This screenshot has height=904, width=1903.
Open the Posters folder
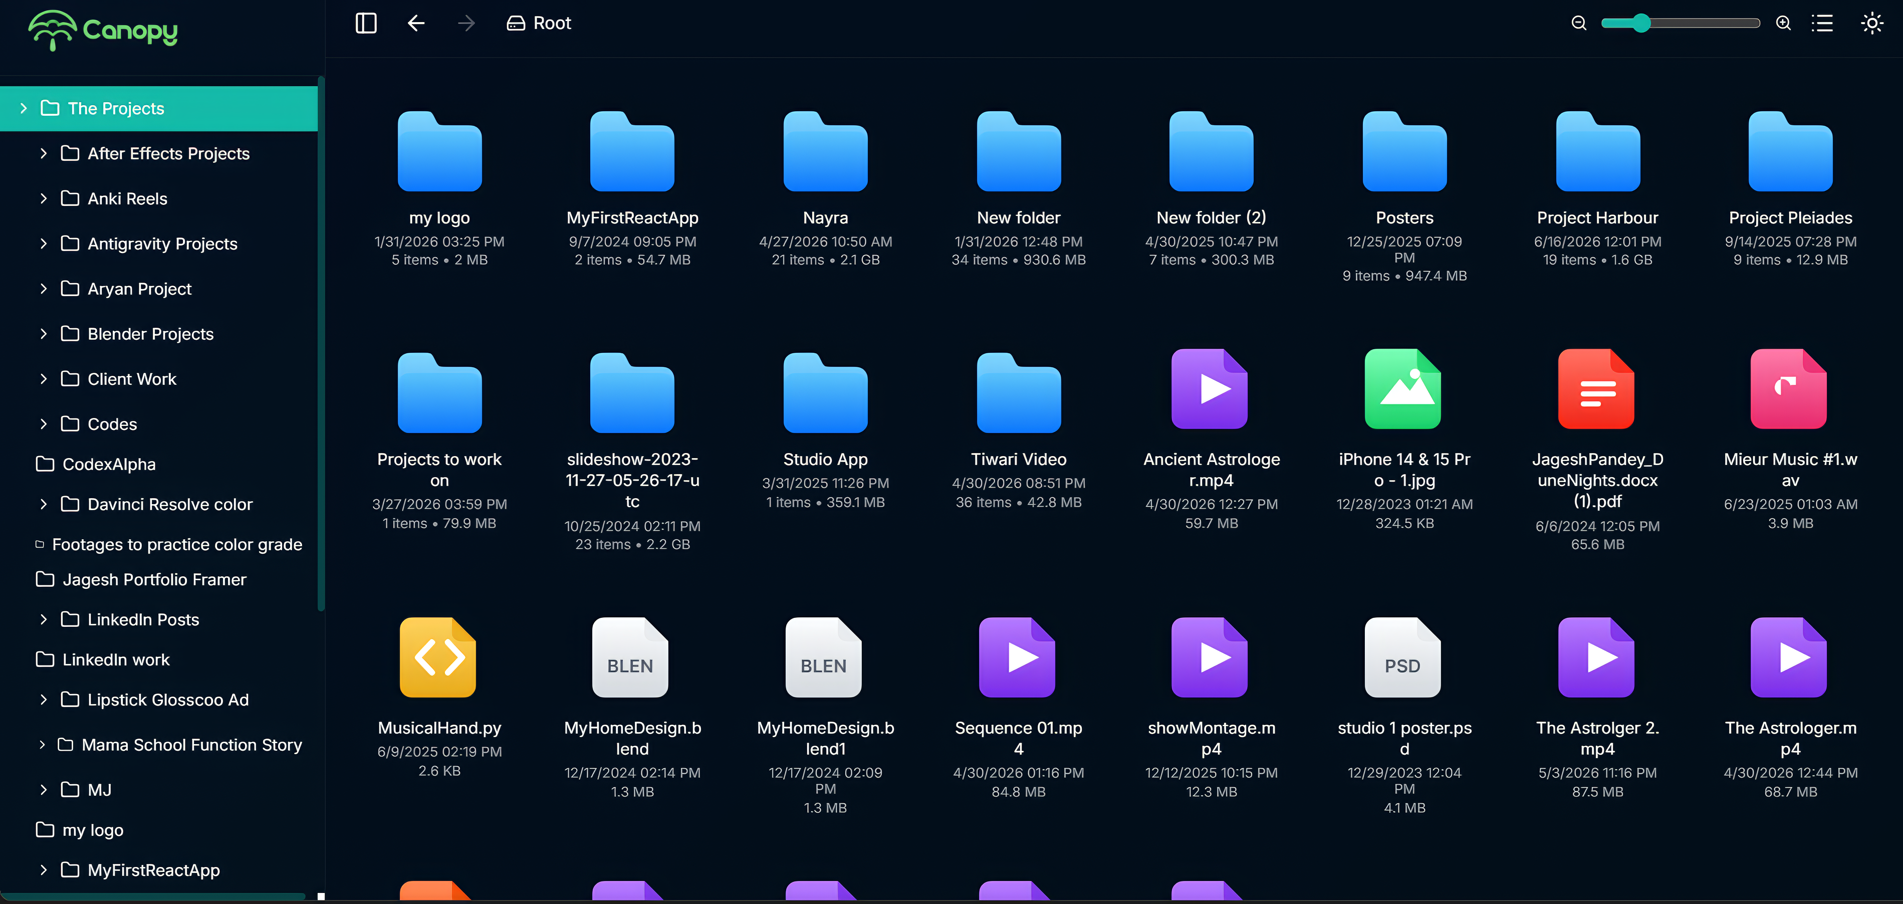click(x=1404, y=151)
